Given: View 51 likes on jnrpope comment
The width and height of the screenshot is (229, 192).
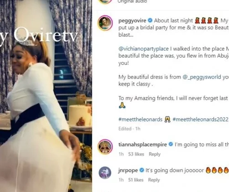Looking at the screenshot, I should click(135, 180).
